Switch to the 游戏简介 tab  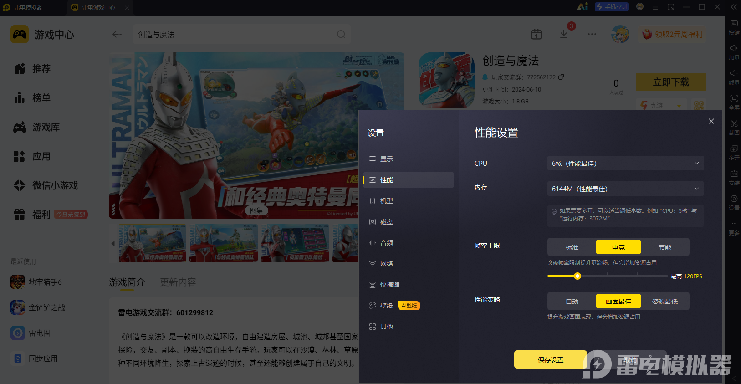(127, 282)
